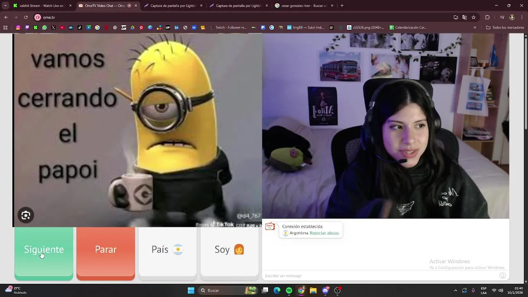Click the camera site-info icon beside ome.tv
Image resolution: width=528 pixels, height=297 pixels.
38,17
